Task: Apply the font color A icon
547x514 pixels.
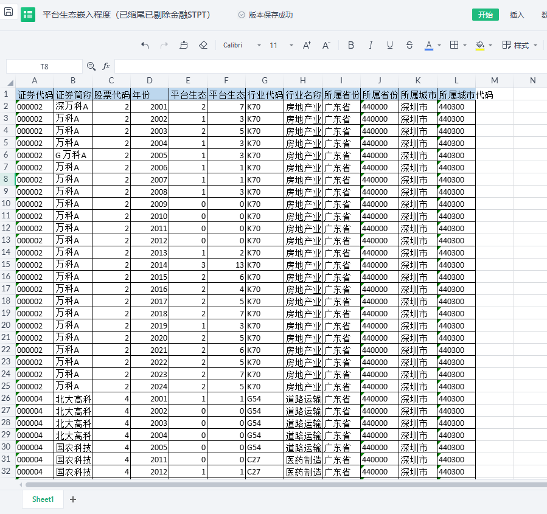Action: (x=429, y=46)
